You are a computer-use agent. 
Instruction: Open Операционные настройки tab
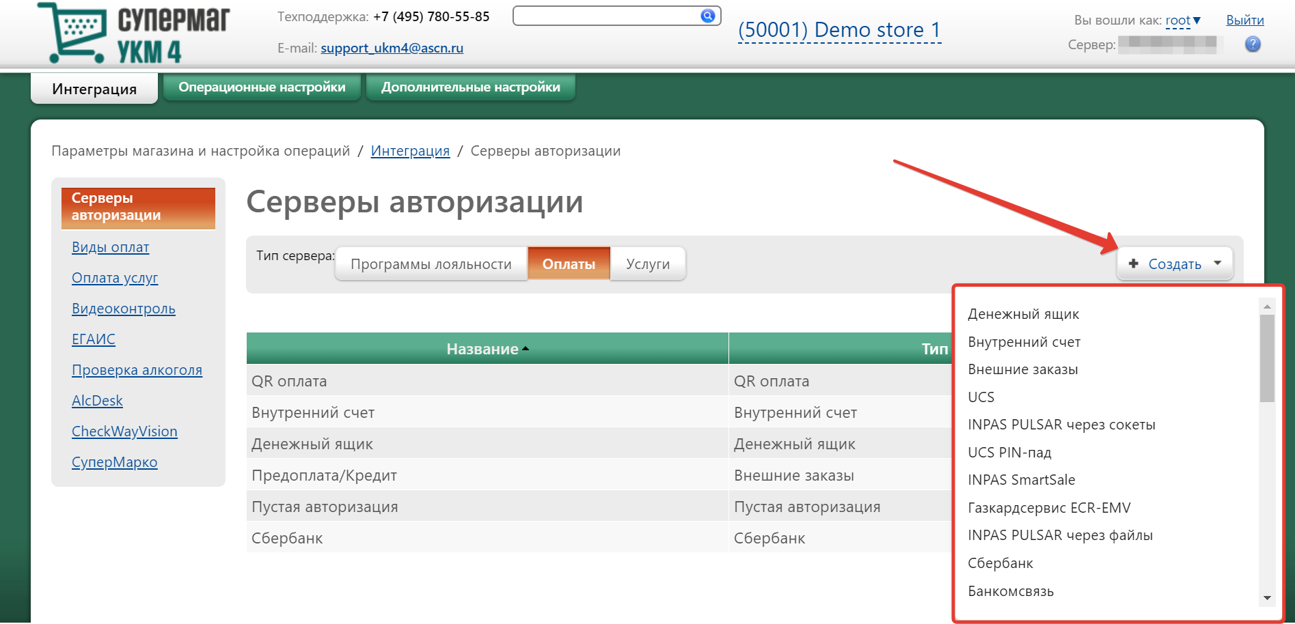click(262, 87)
